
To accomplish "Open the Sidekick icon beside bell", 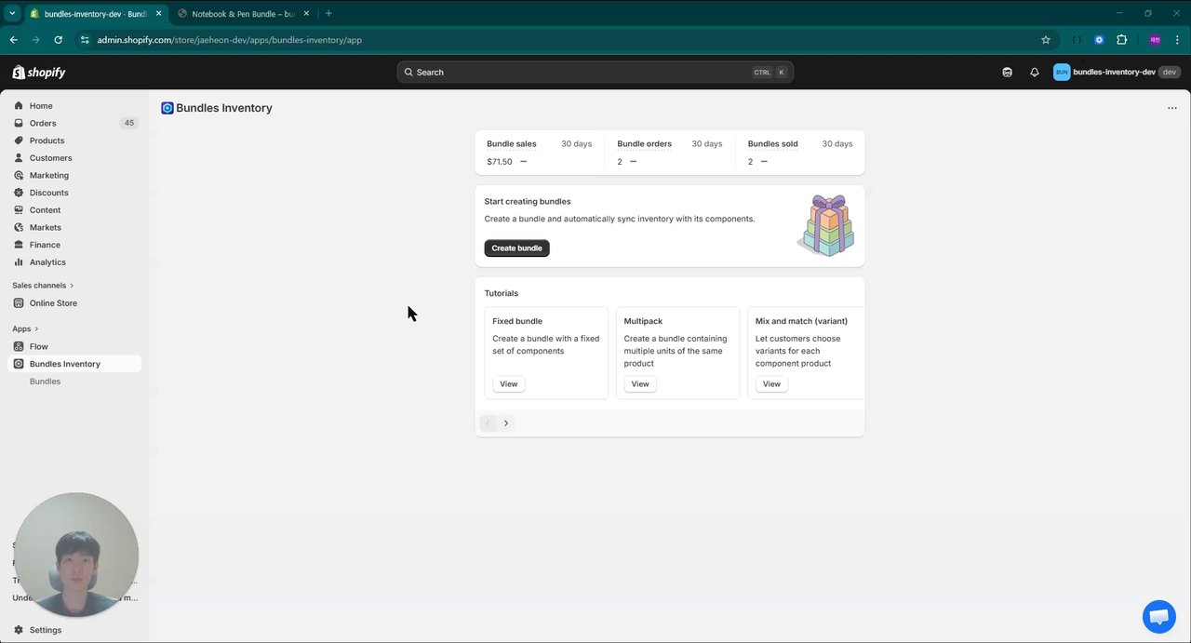I will coord(1007,73).
